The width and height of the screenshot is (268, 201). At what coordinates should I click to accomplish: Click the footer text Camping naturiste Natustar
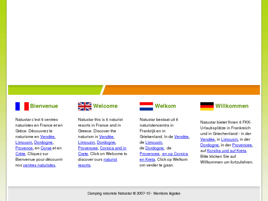pyautogui.click(x=110, y=194)
